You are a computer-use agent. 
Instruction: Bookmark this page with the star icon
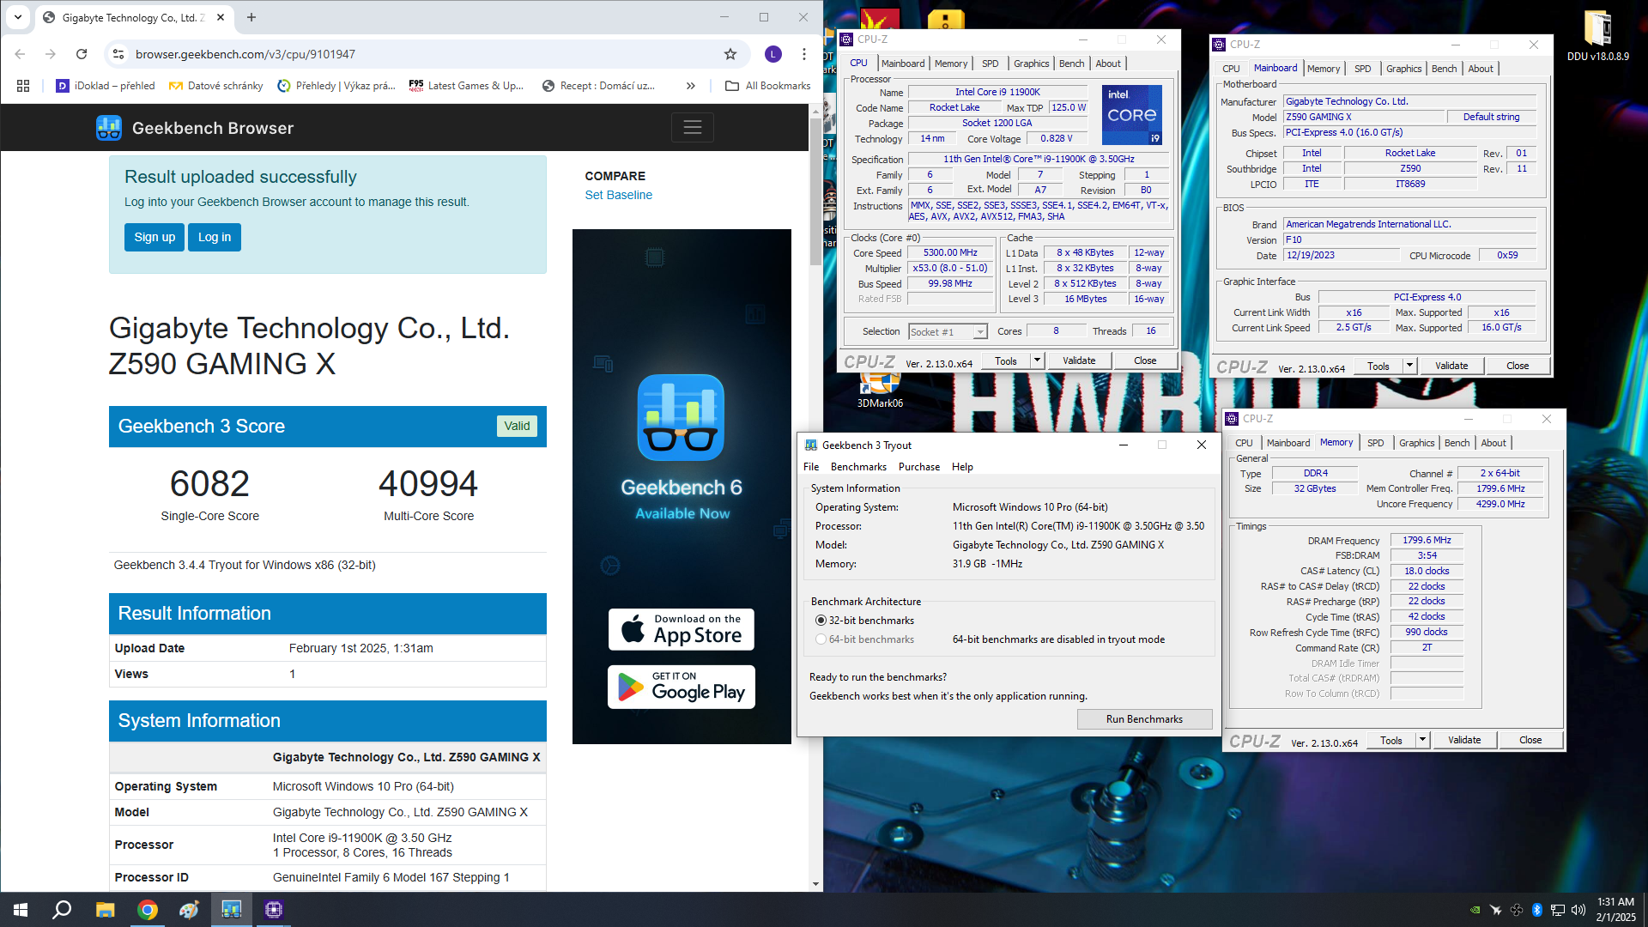[x=730, y=54]
